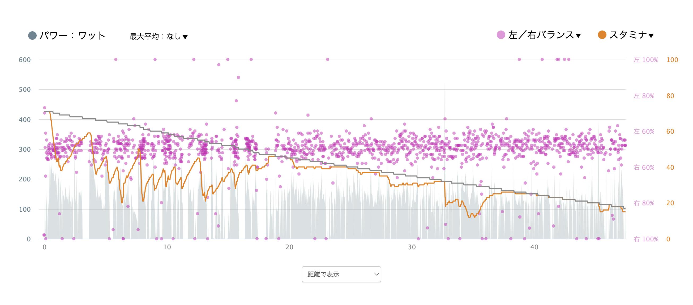This screenshot has width=693, height=305.
Task: Click the gray power legend circle
Action: tap(32, 36)
